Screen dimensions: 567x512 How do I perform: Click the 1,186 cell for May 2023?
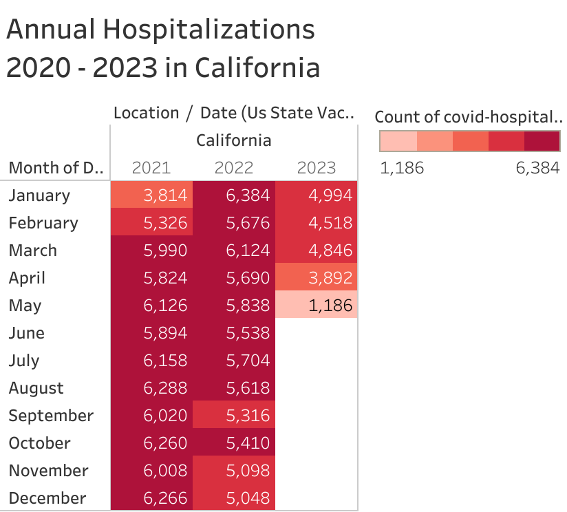tap(317, 306)
